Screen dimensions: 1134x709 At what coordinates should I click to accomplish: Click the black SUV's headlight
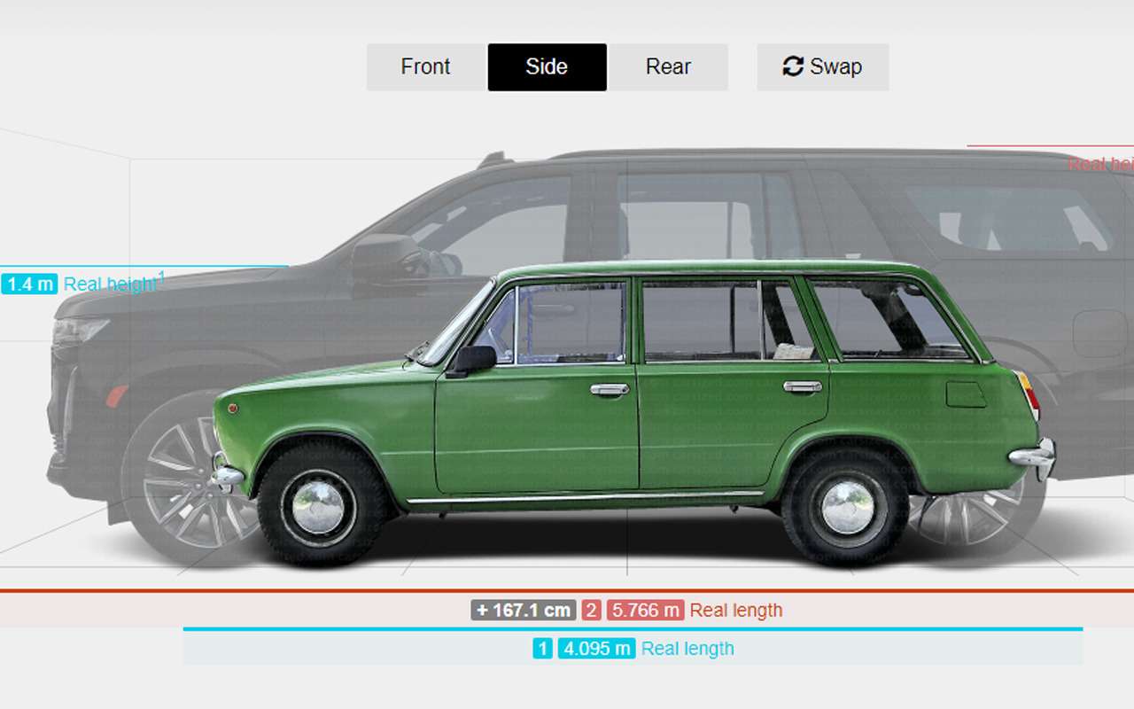[x=80, y=331]
